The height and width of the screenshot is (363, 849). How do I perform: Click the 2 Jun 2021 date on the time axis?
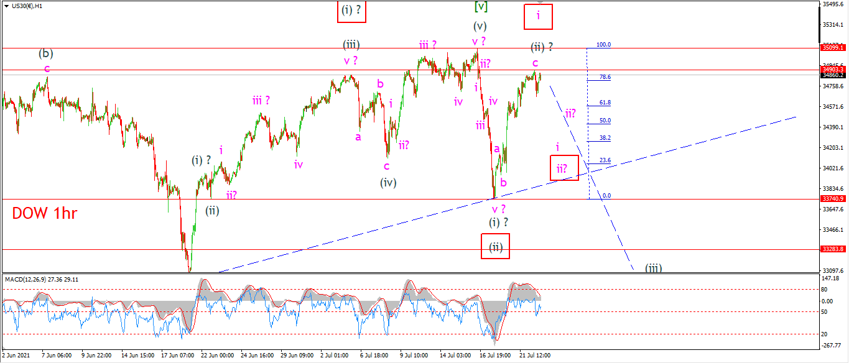click(x=17, y=356)
